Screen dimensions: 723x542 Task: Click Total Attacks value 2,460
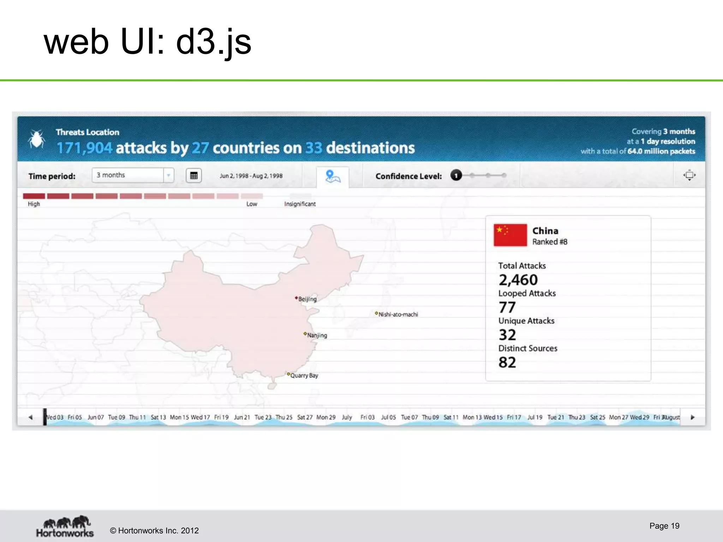[x=518, y=280]
